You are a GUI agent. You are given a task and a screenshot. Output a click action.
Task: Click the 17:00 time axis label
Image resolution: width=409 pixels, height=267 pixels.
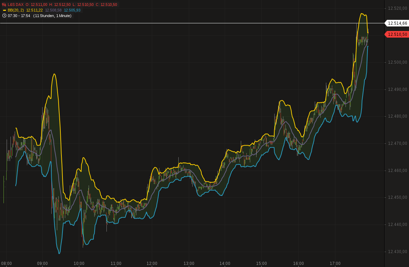(335, 264)
